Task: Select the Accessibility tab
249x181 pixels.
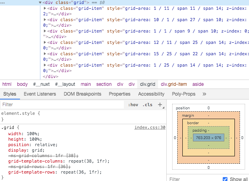Action: coord(151,94)
